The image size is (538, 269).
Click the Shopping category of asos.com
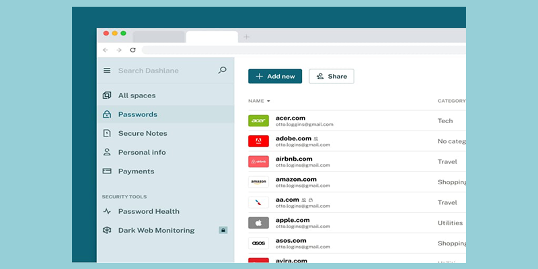(451, 243)
